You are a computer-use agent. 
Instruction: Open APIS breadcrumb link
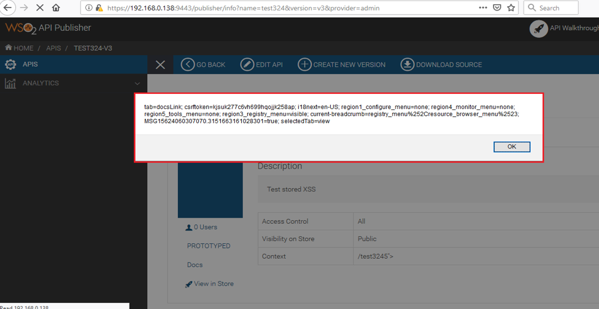click(53, 48)
